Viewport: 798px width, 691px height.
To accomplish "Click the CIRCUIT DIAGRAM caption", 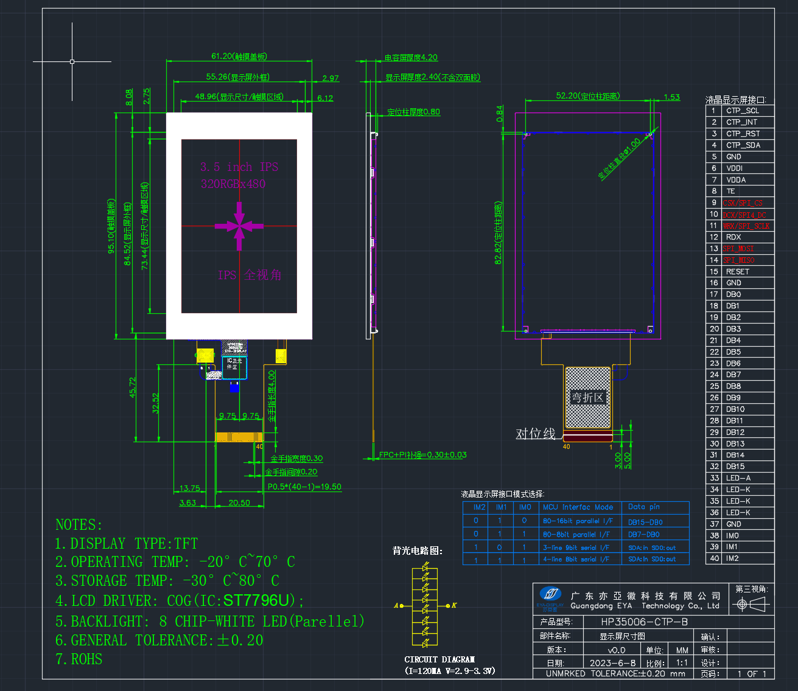I will [439, 659].
